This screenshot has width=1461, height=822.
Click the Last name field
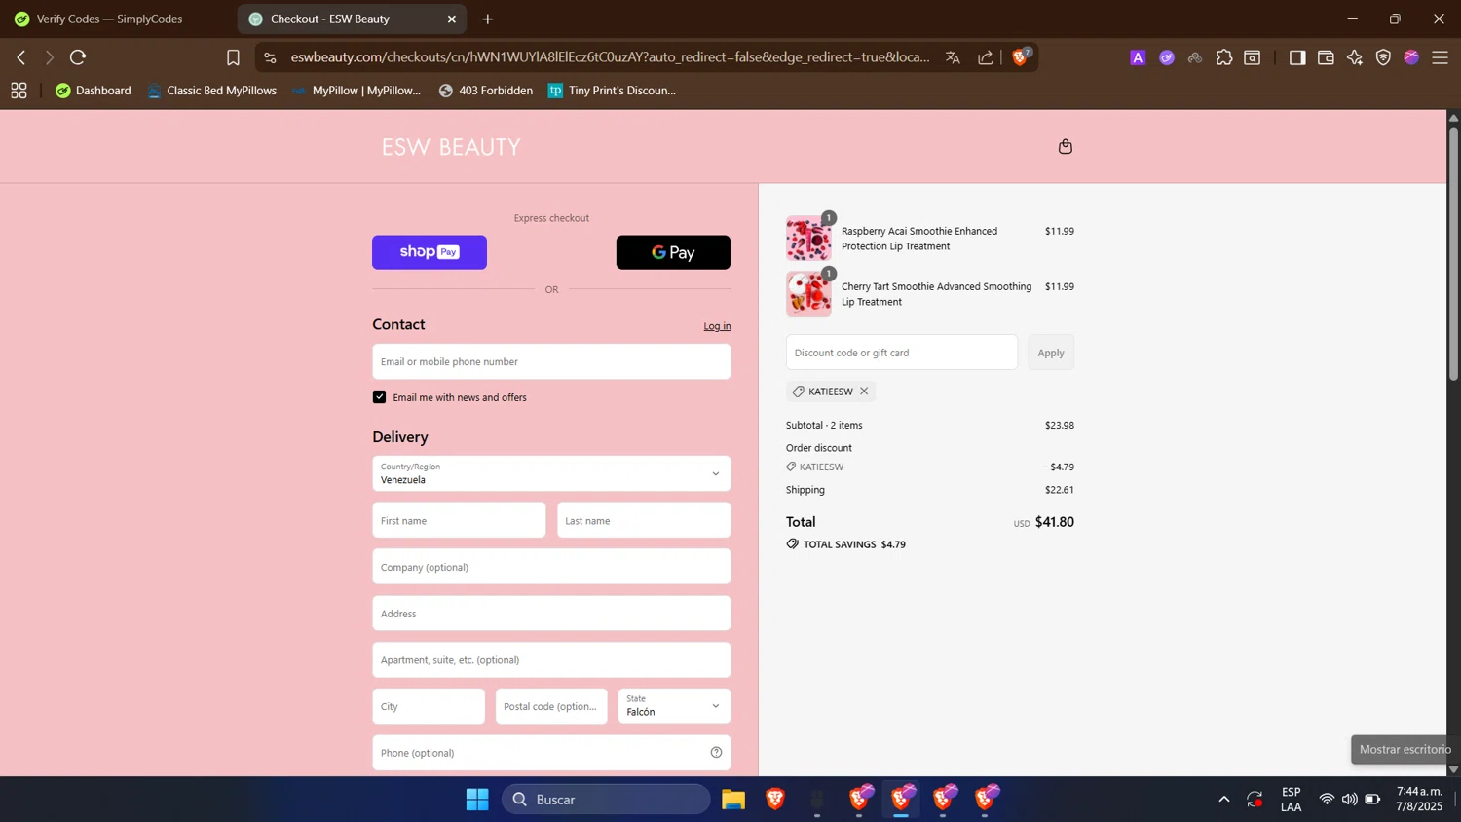point(644,520)
